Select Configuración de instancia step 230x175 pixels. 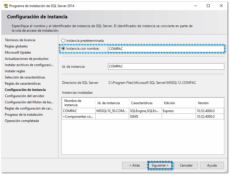[25, 90]
